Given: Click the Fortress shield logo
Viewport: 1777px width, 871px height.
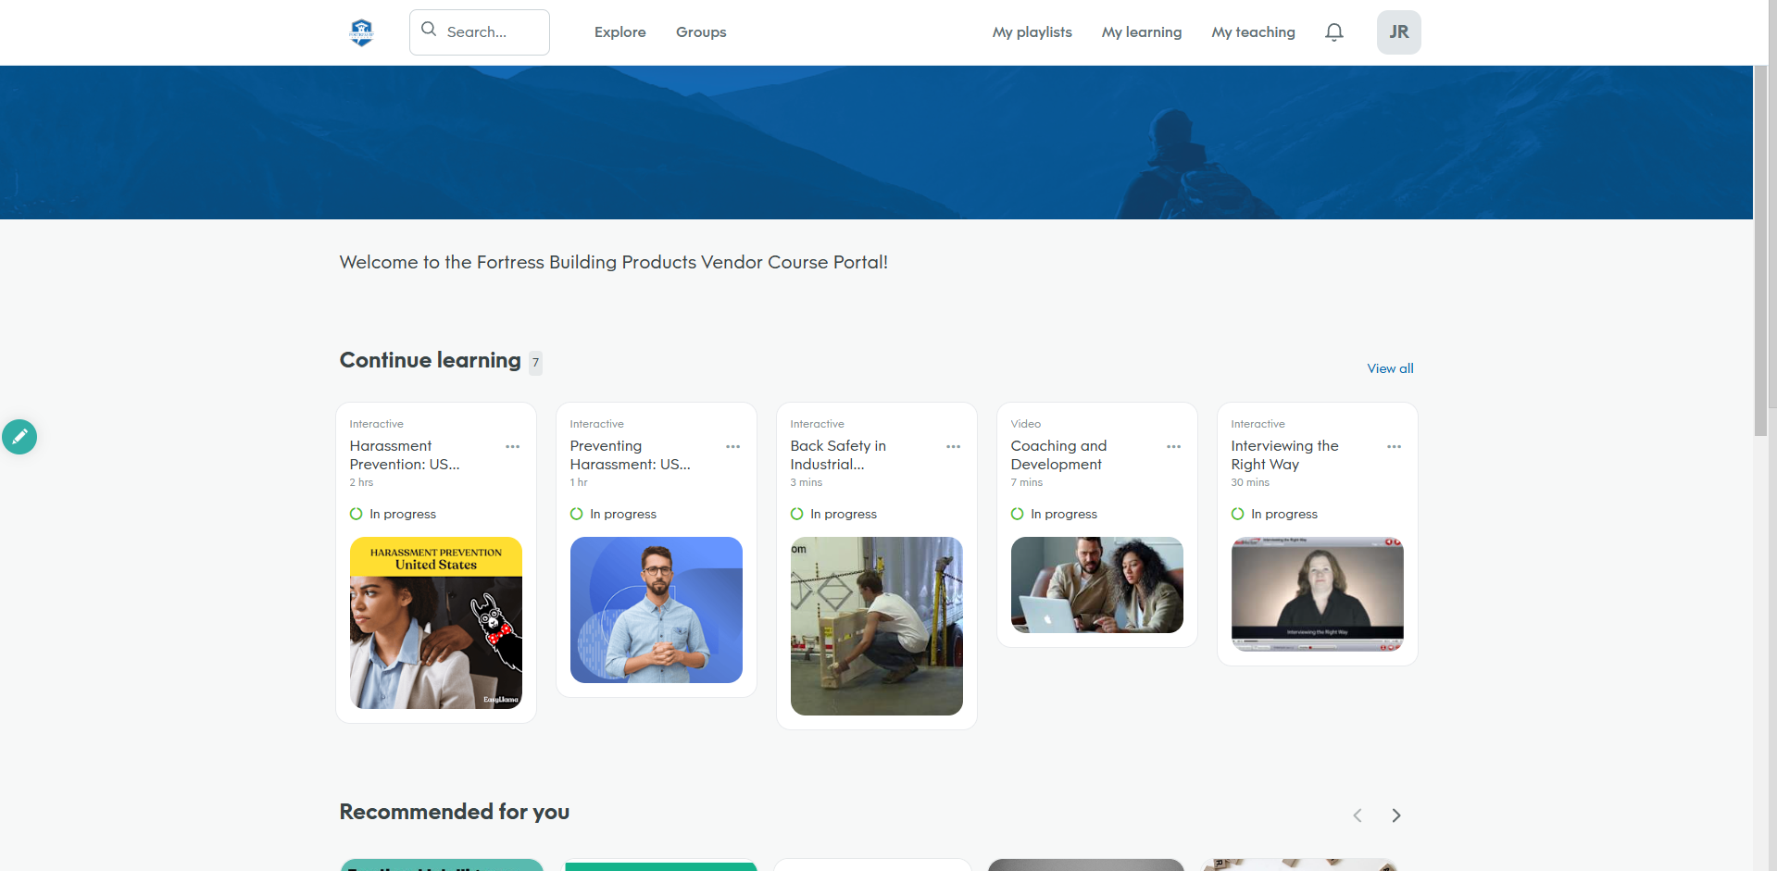Looking at the screenshot, I should 361,32.
